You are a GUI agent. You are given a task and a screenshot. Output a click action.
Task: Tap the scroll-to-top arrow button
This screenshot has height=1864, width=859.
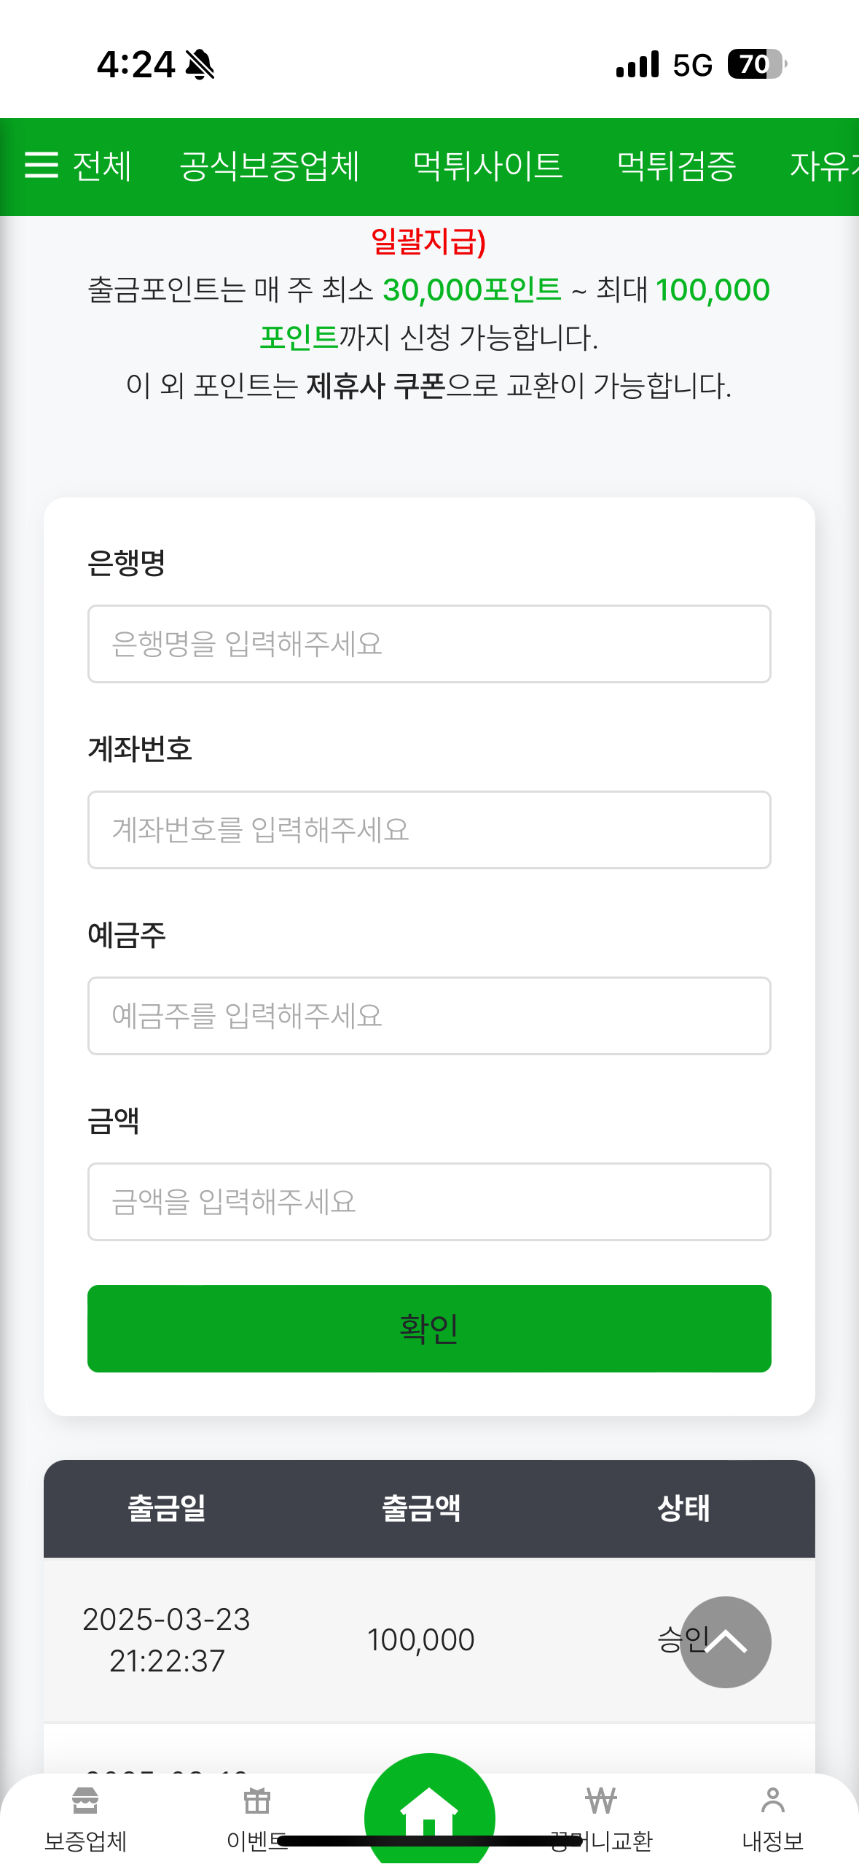coord(725,1642)
